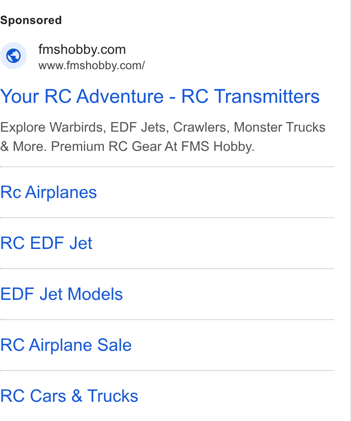
Task: Visit the RC Cars & Trucks sitelink
Action: point(69,396)
